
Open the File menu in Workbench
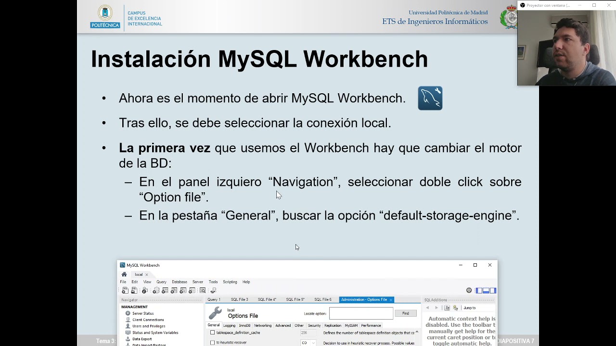point(123,282)
